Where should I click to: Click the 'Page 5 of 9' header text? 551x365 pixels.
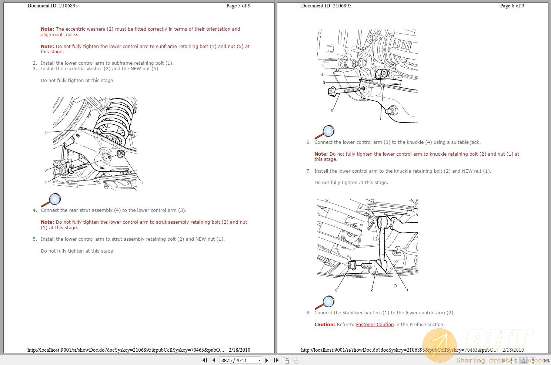pos(238,6)
